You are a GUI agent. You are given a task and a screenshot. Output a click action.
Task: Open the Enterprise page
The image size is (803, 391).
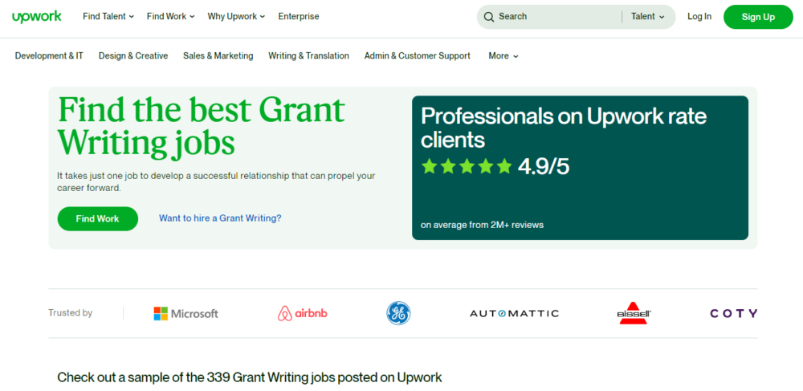(299, 16)
